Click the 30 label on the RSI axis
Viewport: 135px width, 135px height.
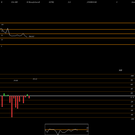pyautogui.click(x=2, y=40)
